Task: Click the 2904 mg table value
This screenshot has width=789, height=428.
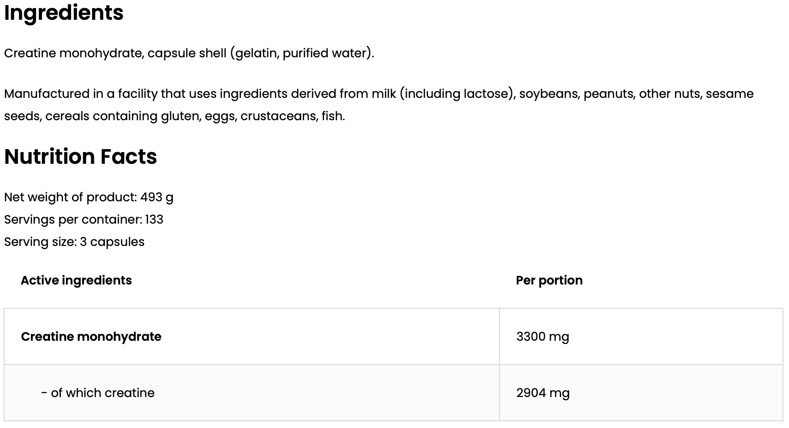Action: (543, 393)
